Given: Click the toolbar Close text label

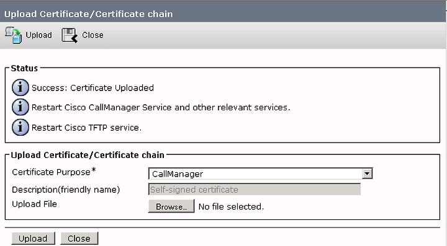Looking at the screenshot, I should (93, 35).
